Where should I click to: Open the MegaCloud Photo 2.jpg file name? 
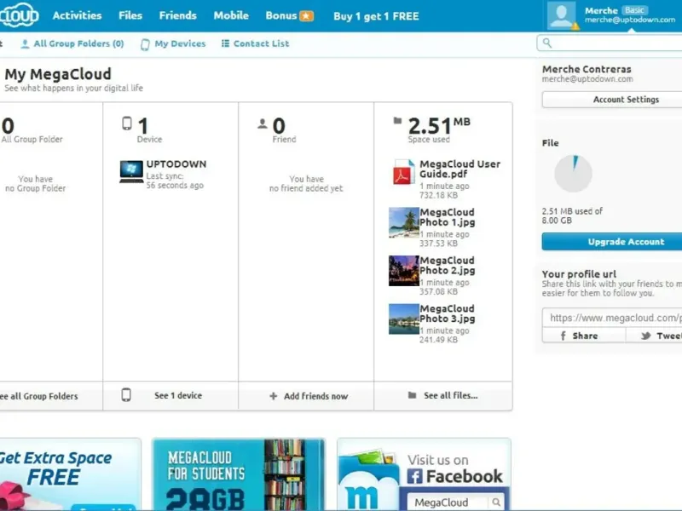pyautogui.click(x=447, y=266)
